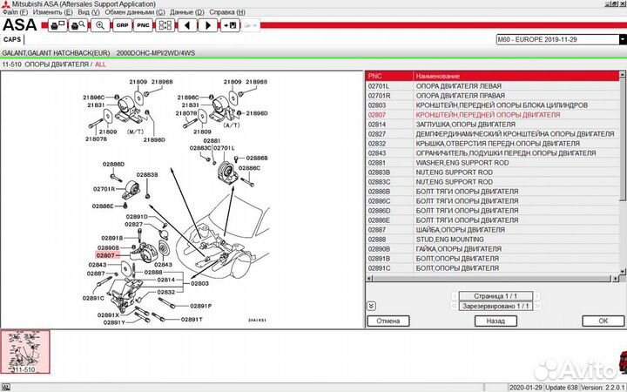This screenshot has width=627, height=392.
Task: Click the print icon in the toolbar
Action: (57, 26)
